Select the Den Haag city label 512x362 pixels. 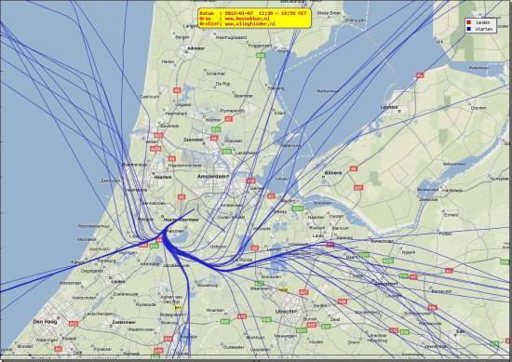point(45,322)
